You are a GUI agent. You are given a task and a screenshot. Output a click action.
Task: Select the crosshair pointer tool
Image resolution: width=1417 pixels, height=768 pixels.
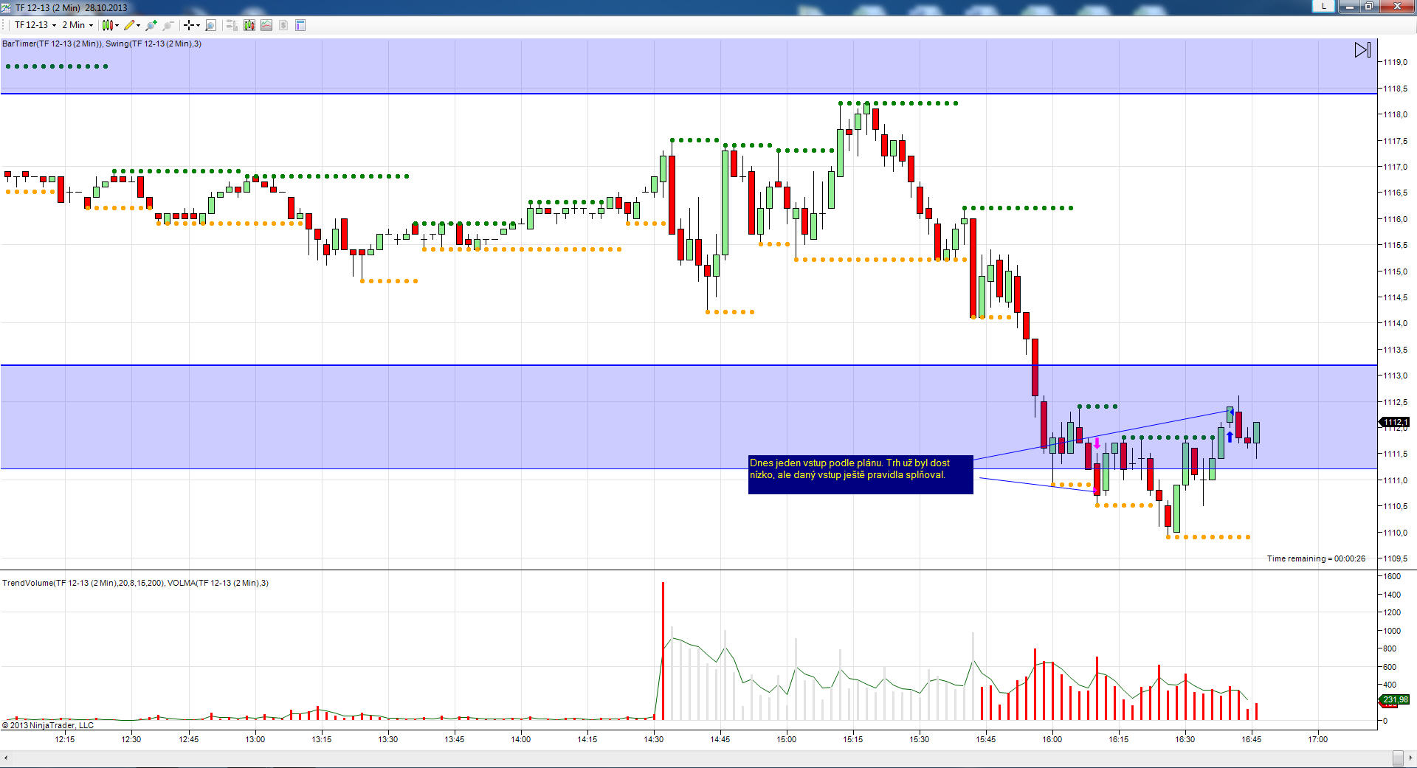189,25
